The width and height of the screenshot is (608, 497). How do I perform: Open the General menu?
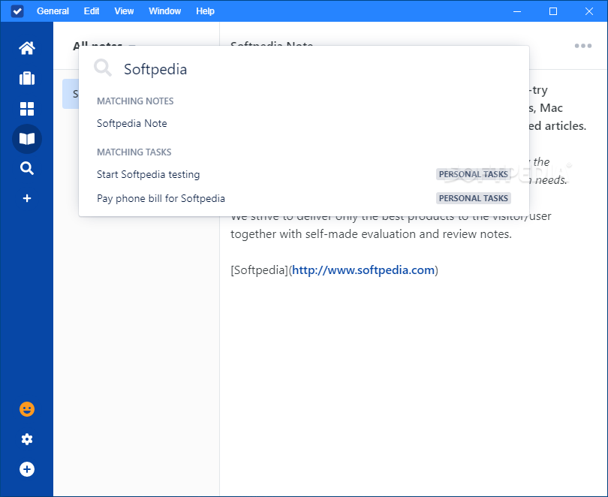tap(53, 11)
